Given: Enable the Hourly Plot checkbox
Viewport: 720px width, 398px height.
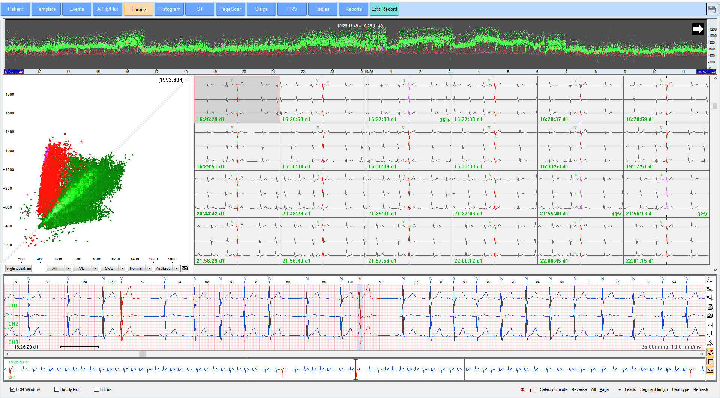Looking at the screenshot, I should coord(57,389).
